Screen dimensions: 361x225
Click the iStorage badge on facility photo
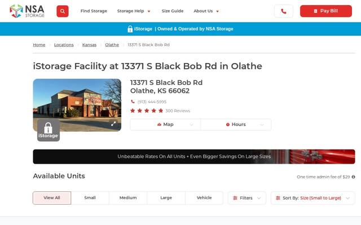pos(49,130)
